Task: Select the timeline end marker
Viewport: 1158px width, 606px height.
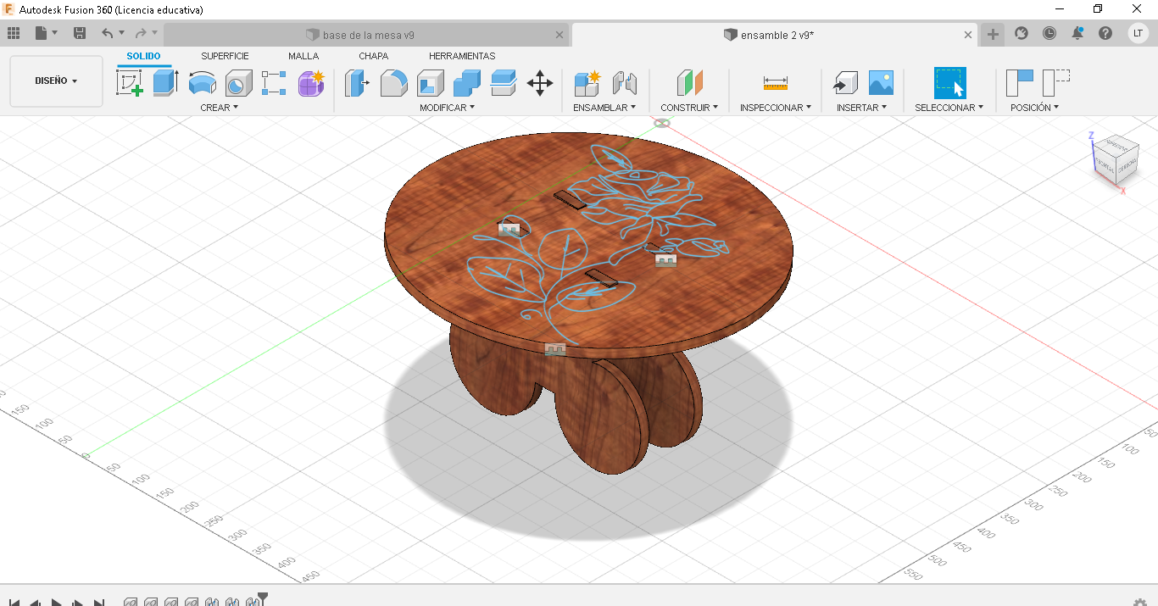Action: coord(263,598)
